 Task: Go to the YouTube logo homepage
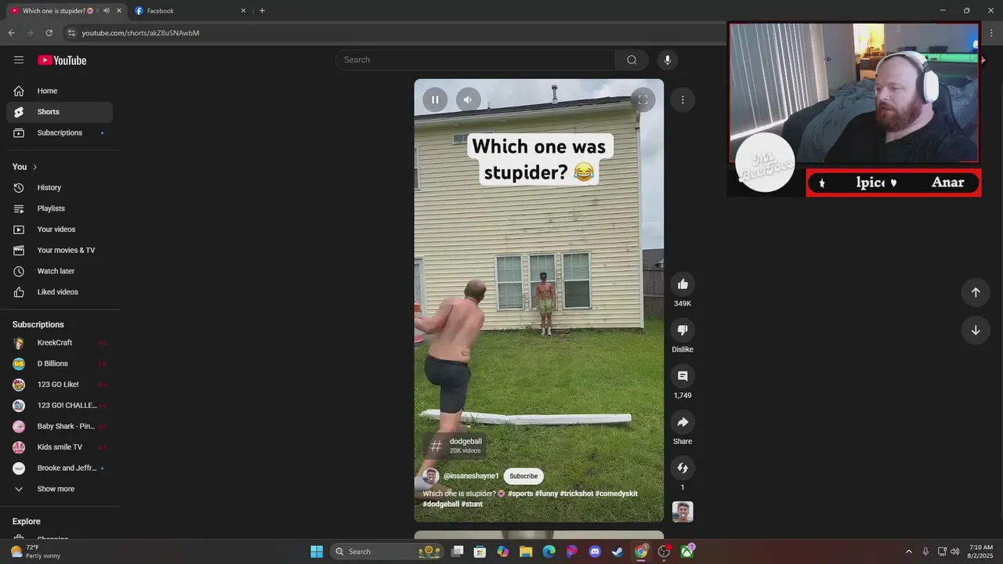coord(62,60)
